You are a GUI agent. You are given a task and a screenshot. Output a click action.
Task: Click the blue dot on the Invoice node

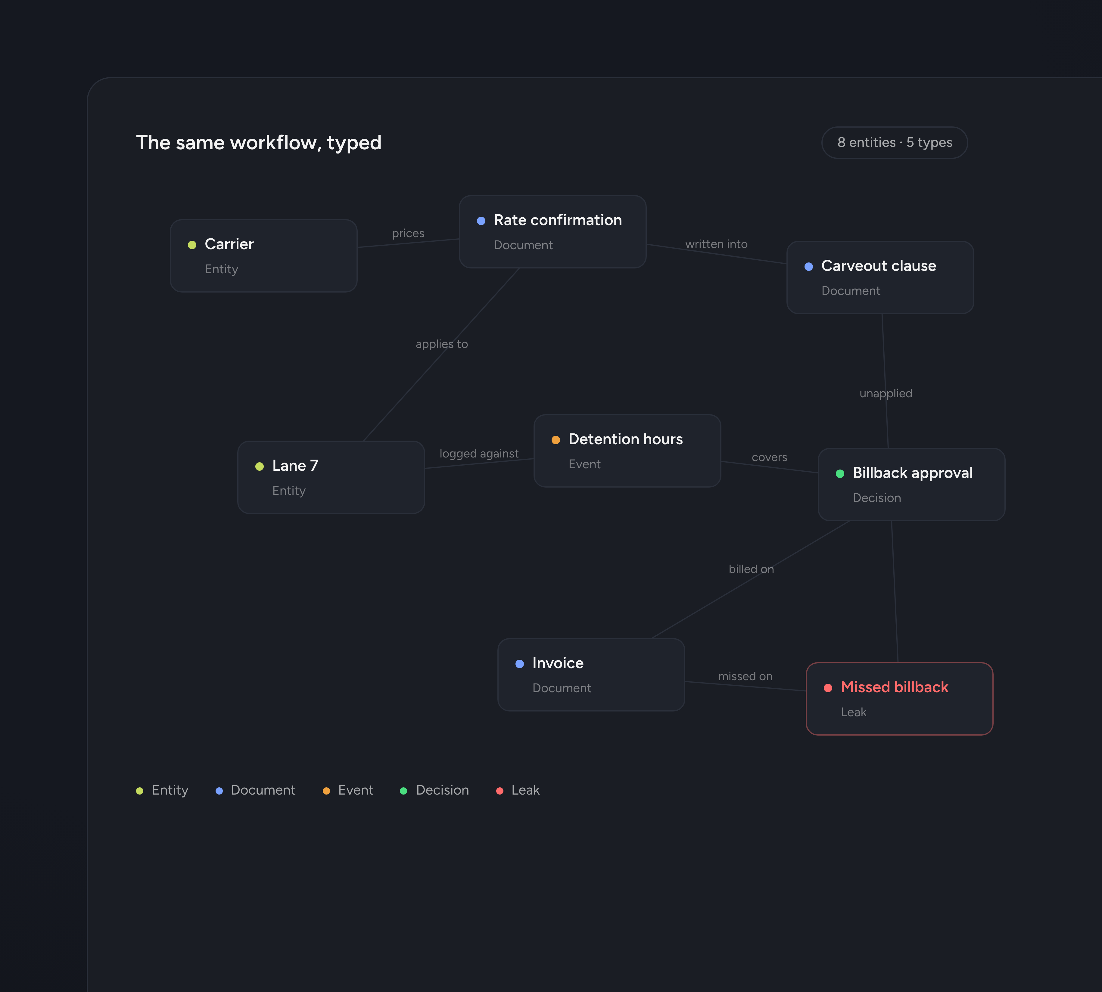(x=520, y=664)
